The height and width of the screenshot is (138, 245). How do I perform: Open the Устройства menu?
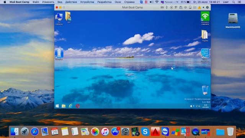[87, 2]
